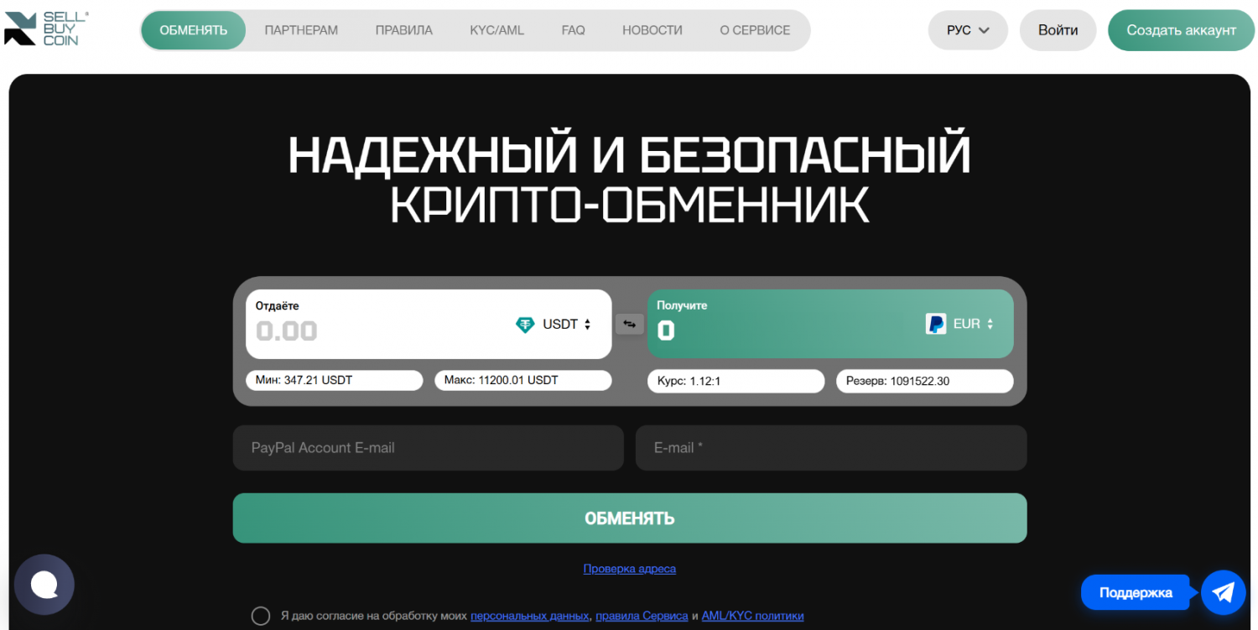
Task: Click the USDT Tether coin icon
Action: pos(525,325)
